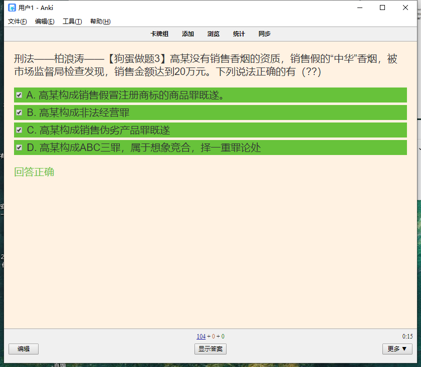Open the 添加 card dialog
The height and width of the screenshot is (367, 421).
(187, 34)
